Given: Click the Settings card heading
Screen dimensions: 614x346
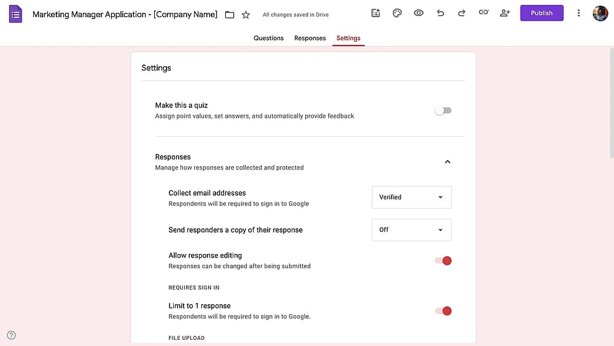Looking at the screenshot, I should [156, 68].
